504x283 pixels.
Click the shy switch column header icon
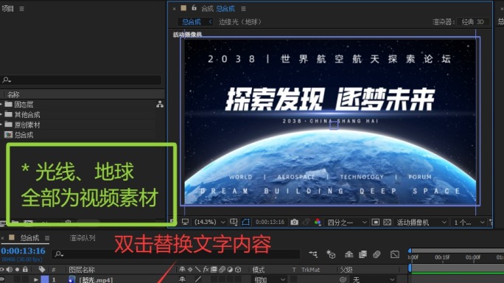coord(182,269)
